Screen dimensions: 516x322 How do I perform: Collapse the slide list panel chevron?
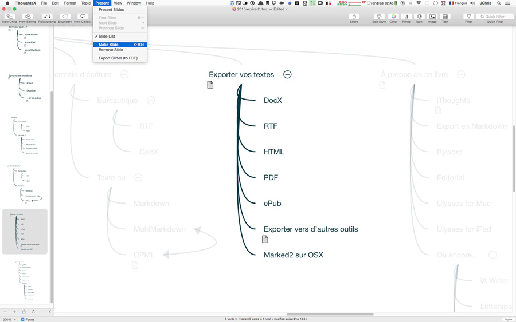pyautogui.click(x=50, y=312)
